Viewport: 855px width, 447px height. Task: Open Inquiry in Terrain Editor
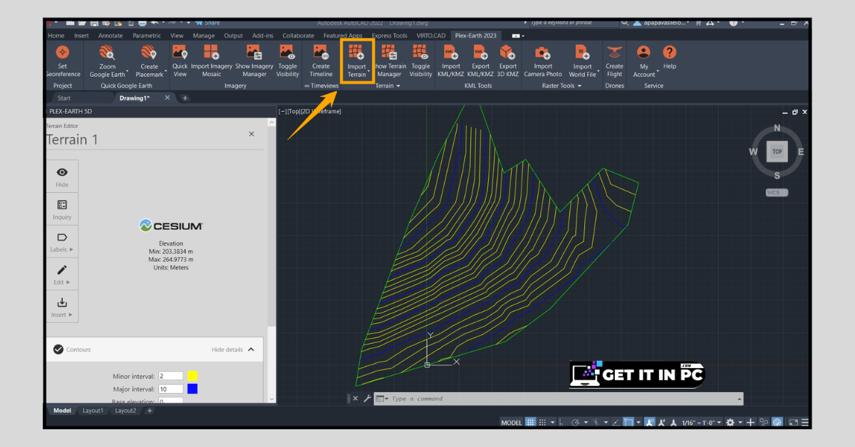[x=62, y=210]
